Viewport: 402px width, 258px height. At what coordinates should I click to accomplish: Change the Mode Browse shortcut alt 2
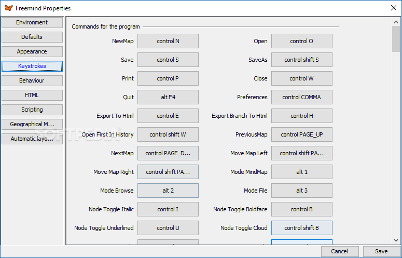(x=168, y=191)
